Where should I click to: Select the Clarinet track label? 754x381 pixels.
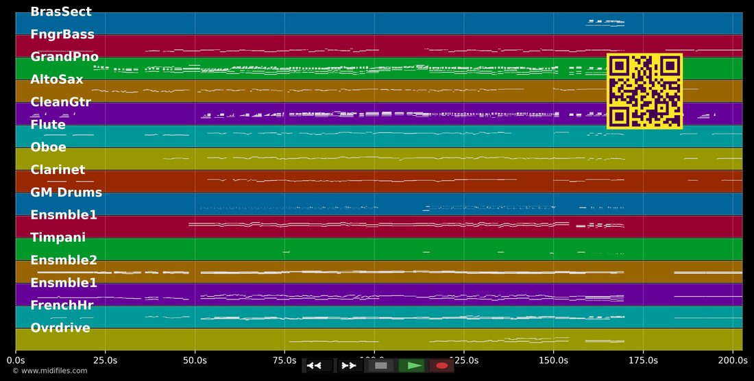coord(58,170)
